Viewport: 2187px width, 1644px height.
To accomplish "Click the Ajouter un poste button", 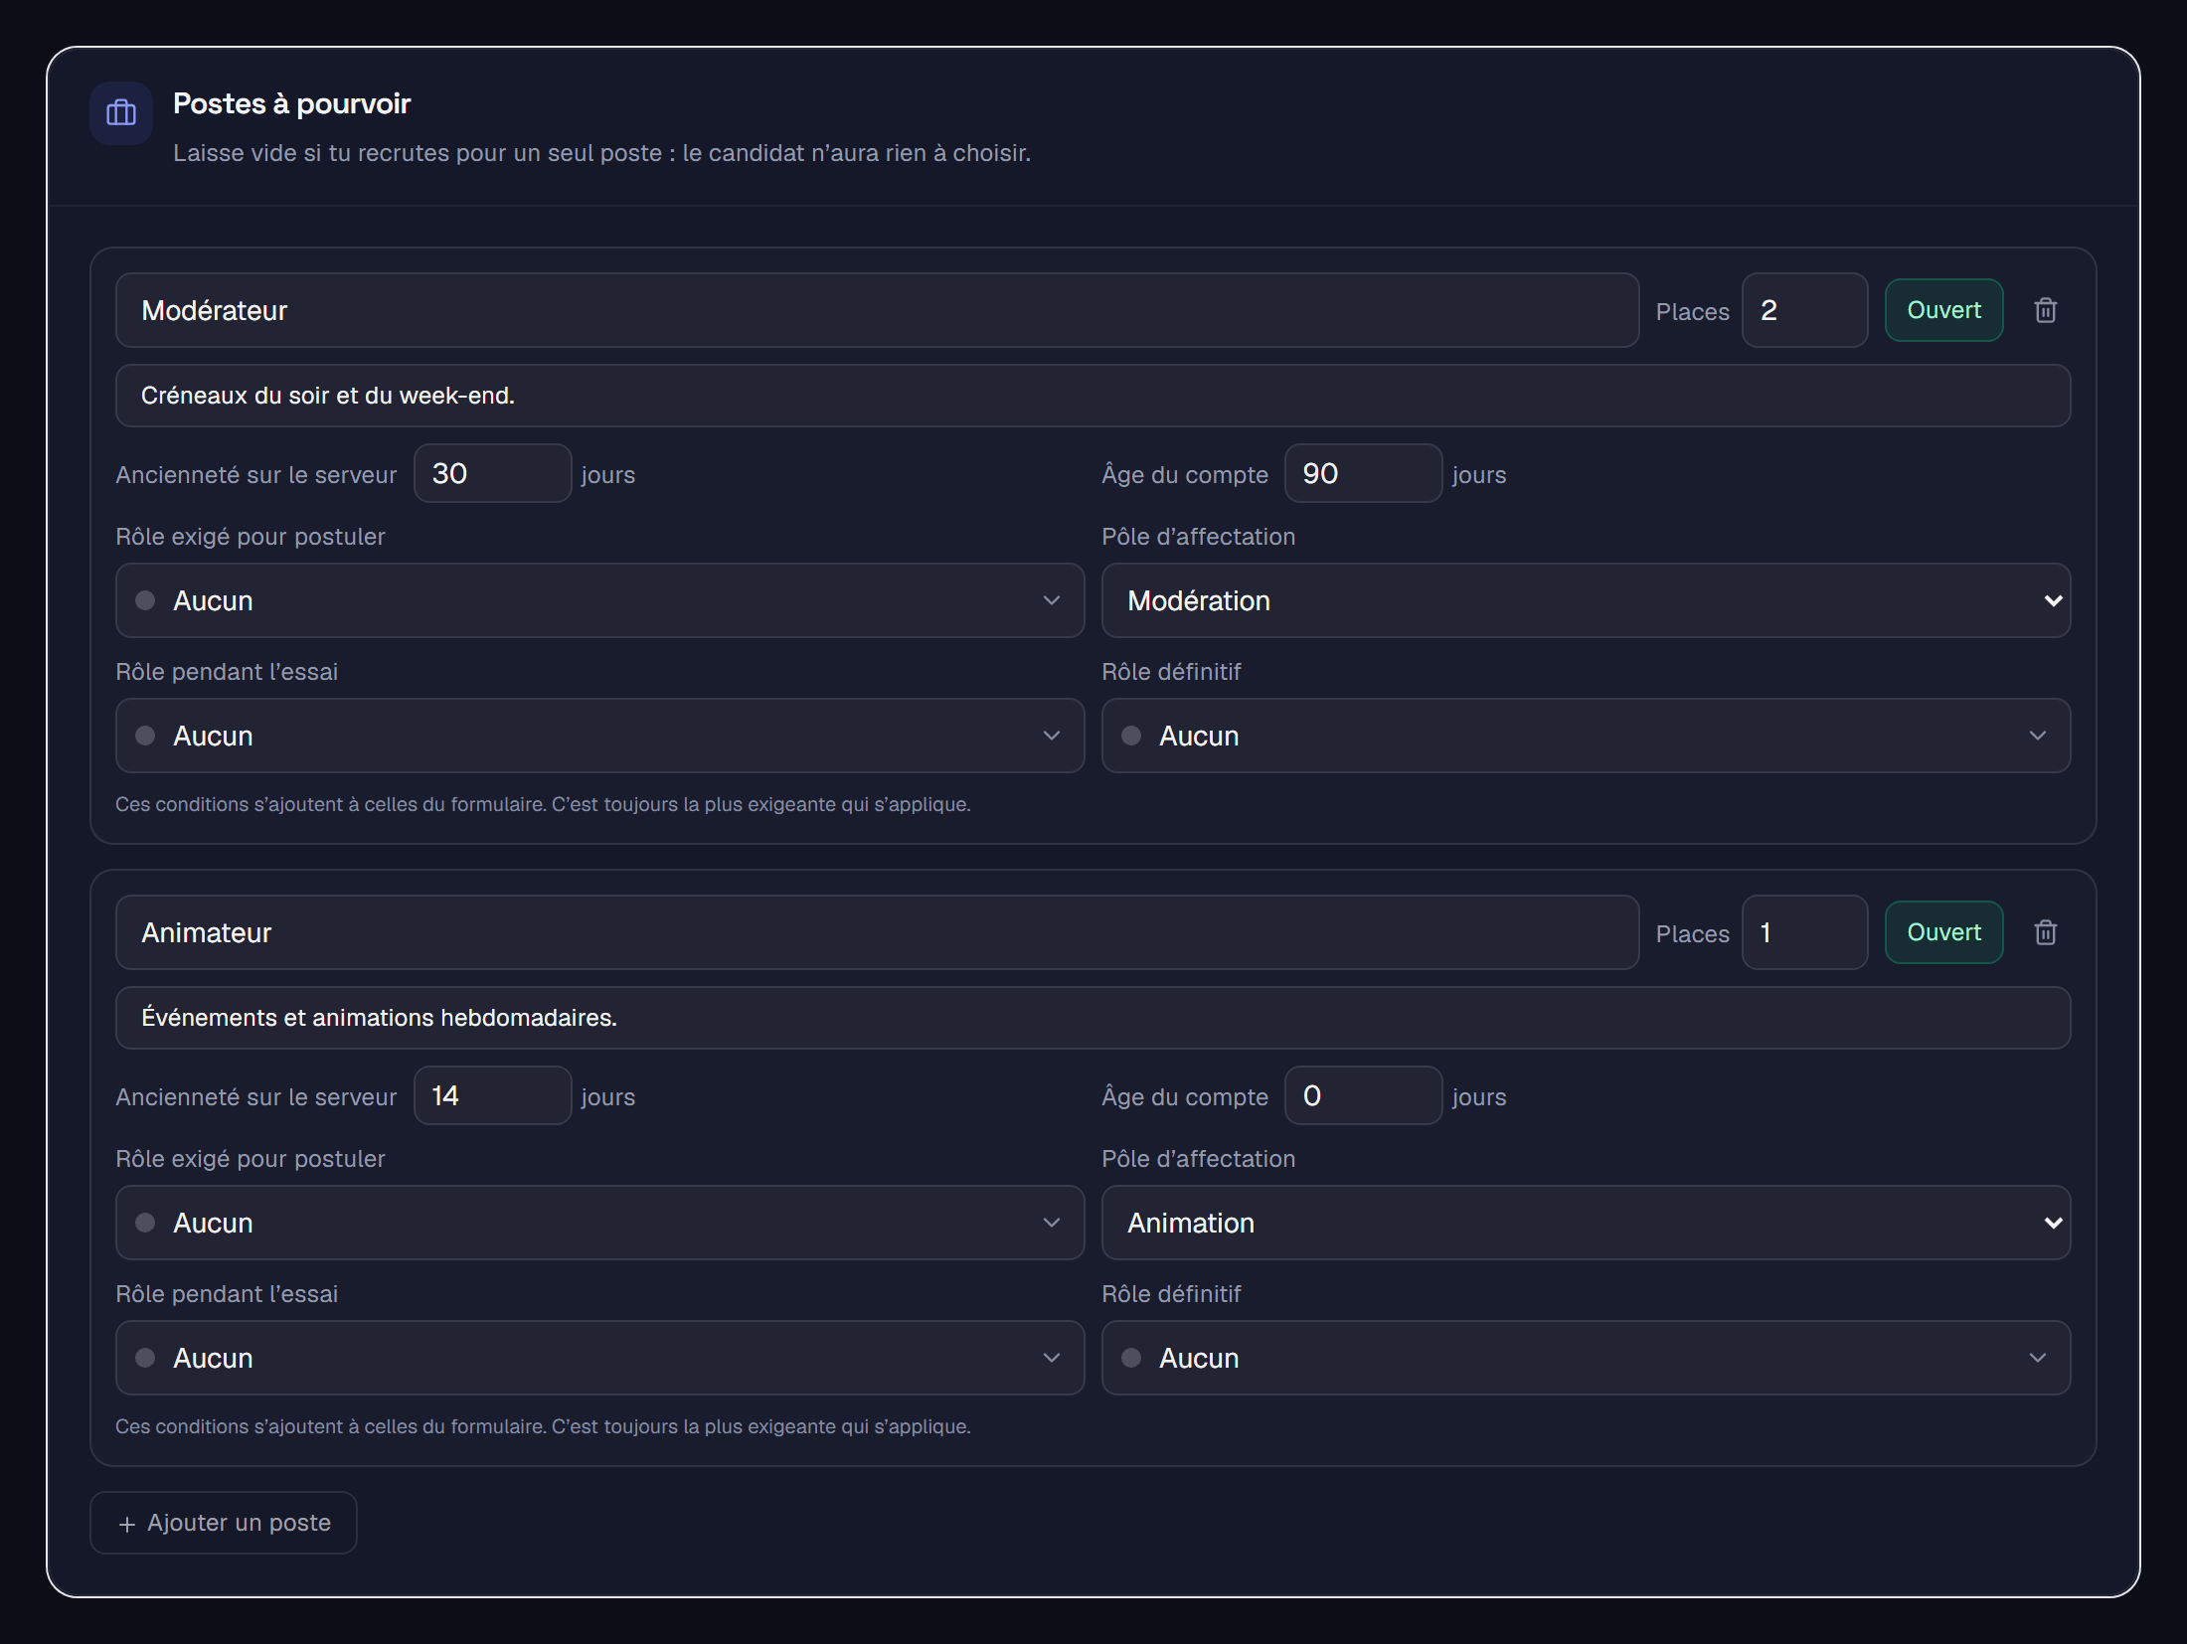I will (x=224, y=1523).
